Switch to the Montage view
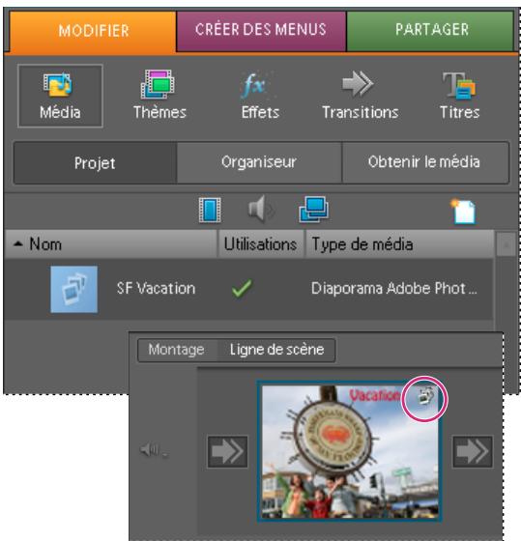This screenshot has width=521, height=541. point(177,350)
